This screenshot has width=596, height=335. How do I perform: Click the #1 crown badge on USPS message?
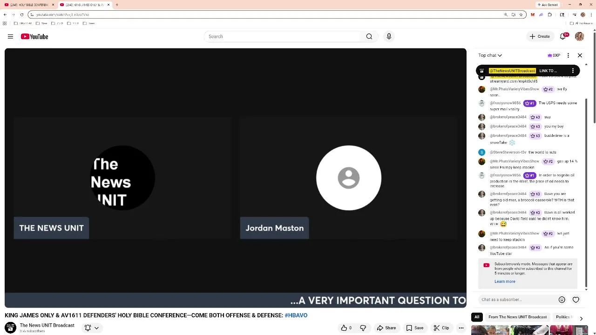pos(529,103)
